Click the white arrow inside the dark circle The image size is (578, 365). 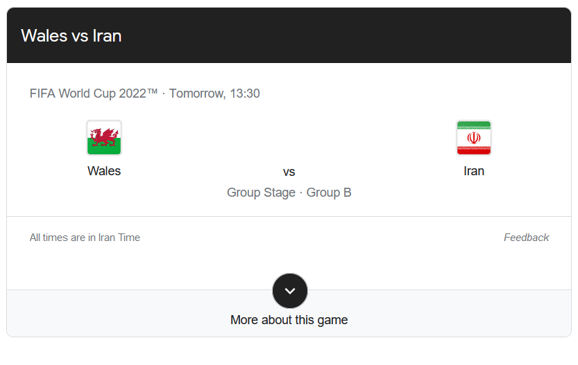(290, 292)
